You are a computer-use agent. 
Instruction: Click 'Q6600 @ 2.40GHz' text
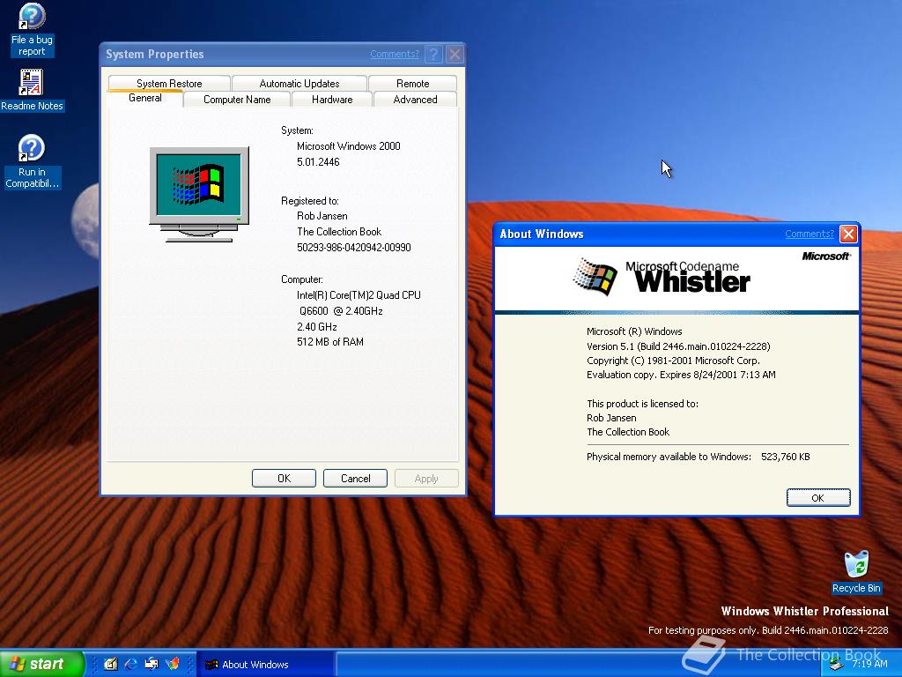(341, 311)
